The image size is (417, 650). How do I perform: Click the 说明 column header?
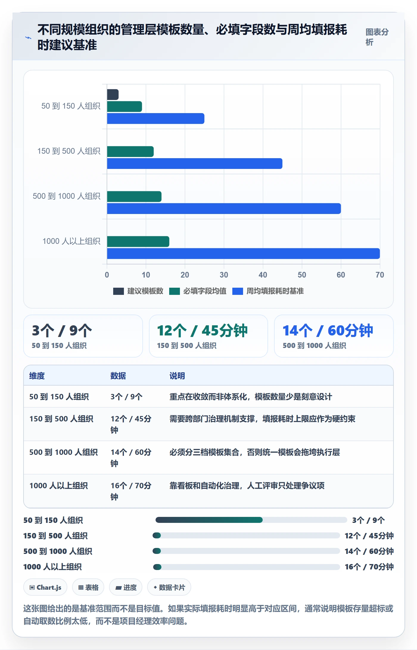(x=177, y=376)
